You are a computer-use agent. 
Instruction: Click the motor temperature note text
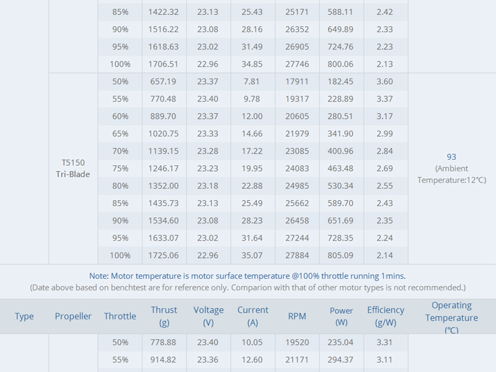point(247,276)
